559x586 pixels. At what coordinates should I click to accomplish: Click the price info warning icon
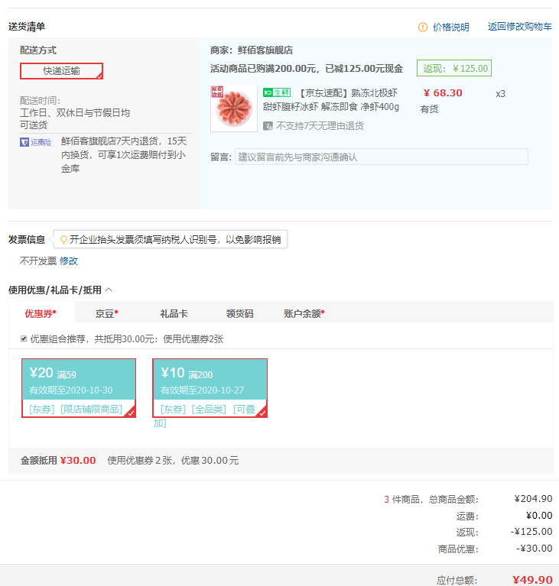[x=422, y=27]
